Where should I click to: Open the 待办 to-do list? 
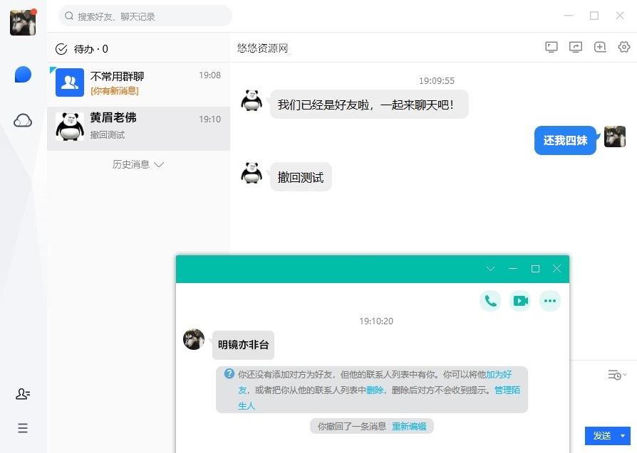tap(82, 49)
